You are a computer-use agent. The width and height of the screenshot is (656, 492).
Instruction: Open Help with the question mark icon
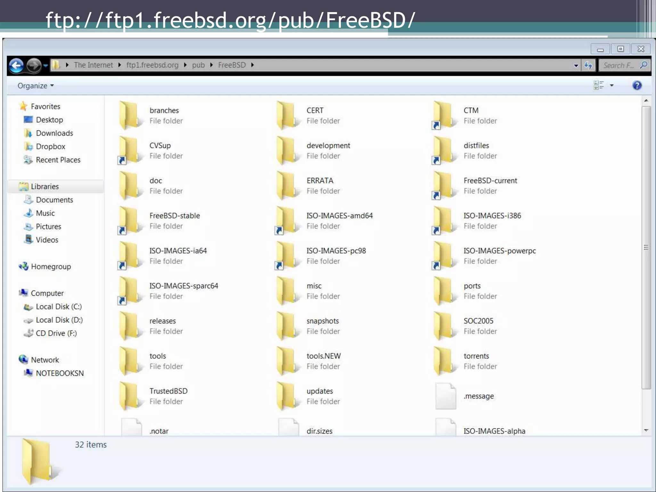pos(637,86)
